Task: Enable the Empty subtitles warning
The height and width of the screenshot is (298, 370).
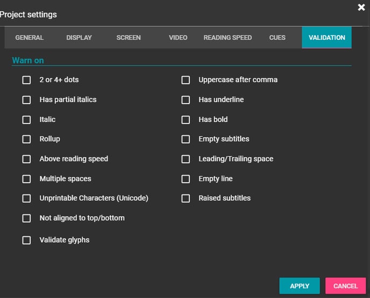Action: coord(186,139)
